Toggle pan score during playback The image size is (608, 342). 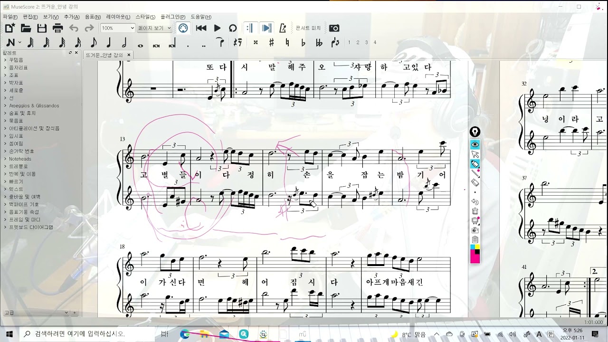[267, 28]
